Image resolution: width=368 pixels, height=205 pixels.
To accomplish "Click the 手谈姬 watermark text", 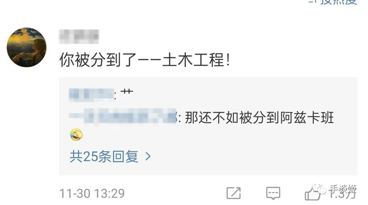I will [343, 188].
